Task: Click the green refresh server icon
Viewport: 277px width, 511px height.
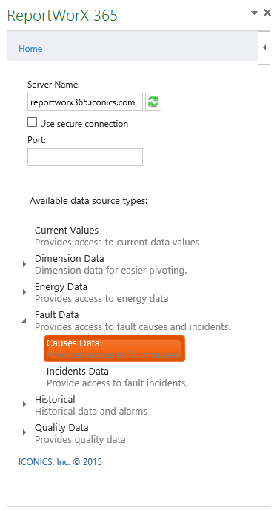Action: pos(153,102)
